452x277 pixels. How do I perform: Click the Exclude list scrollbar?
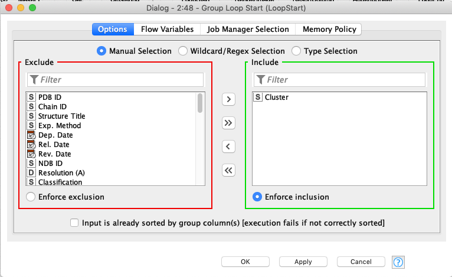click(200, 103)
